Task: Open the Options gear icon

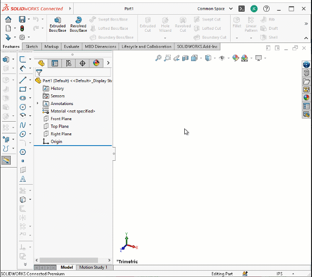Action: (x=22, y=37)
